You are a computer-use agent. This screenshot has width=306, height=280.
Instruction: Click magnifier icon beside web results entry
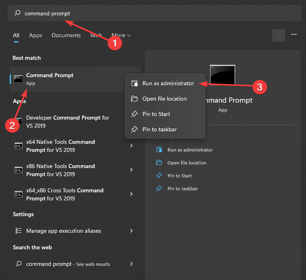(x=19, y=264)
